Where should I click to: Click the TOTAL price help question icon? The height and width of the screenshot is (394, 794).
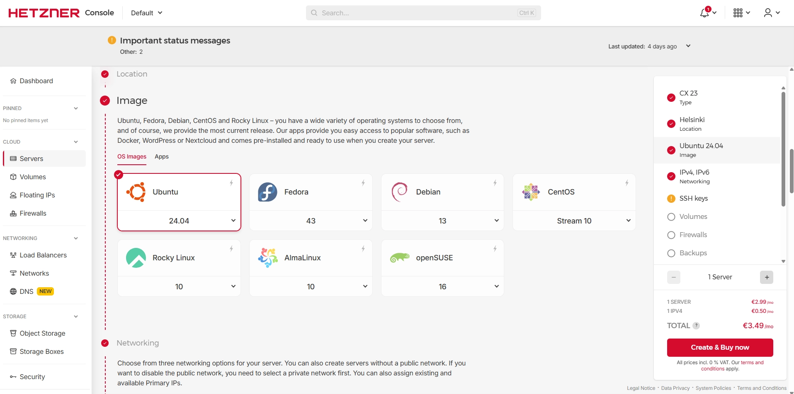[697, 326]
